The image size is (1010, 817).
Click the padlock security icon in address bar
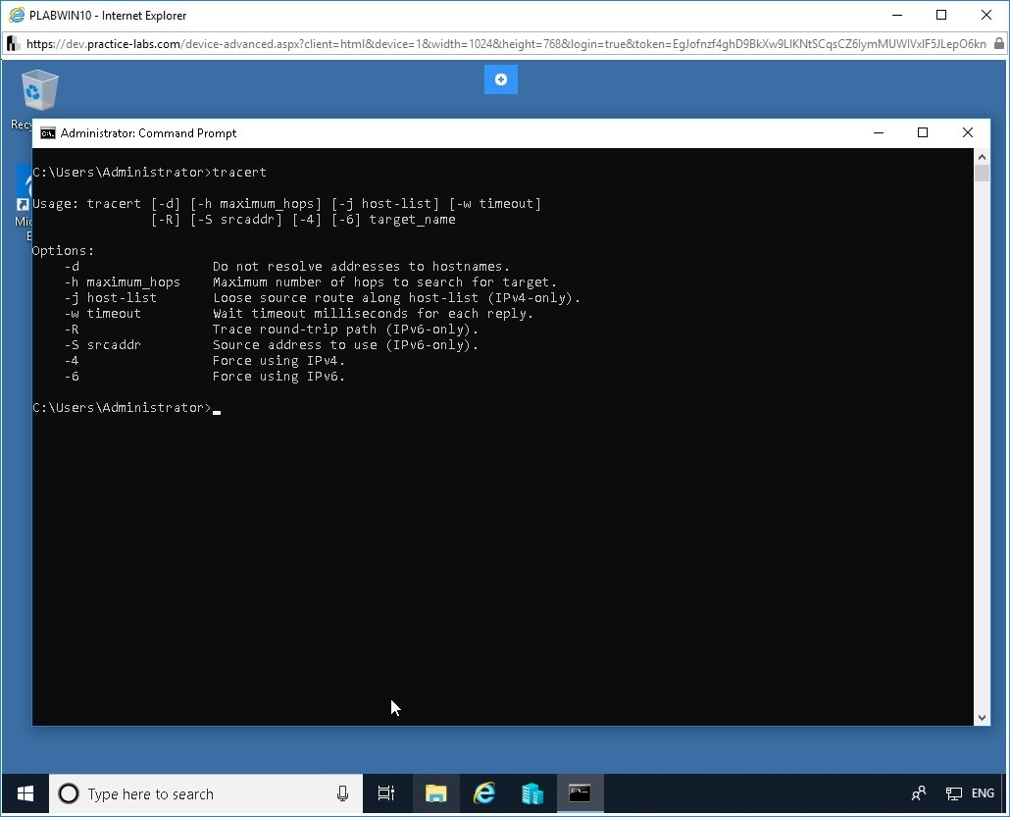[x=998, y=44]
